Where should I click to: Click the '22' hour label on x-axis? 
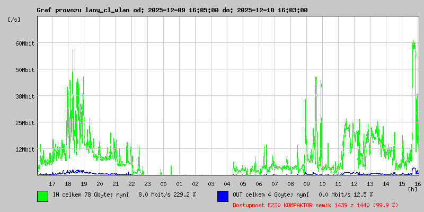click(131, 184)
